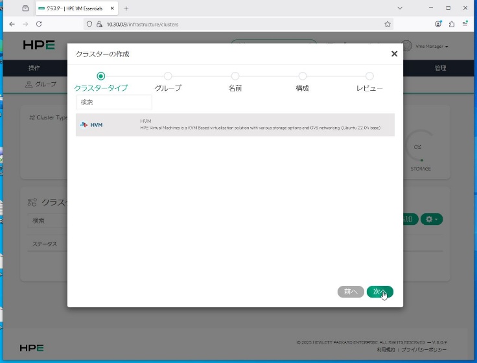The width and height of the screenshot is (477, 363).
Task: Open the プライバシーポリシー footer link
Action: pyautogui.click(x=424, y=349)
